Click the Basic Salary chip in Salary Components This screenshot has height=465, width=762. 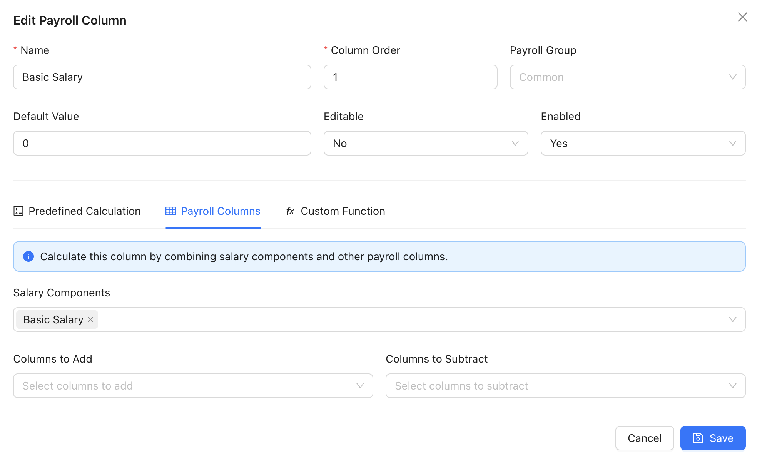point(53,319)
